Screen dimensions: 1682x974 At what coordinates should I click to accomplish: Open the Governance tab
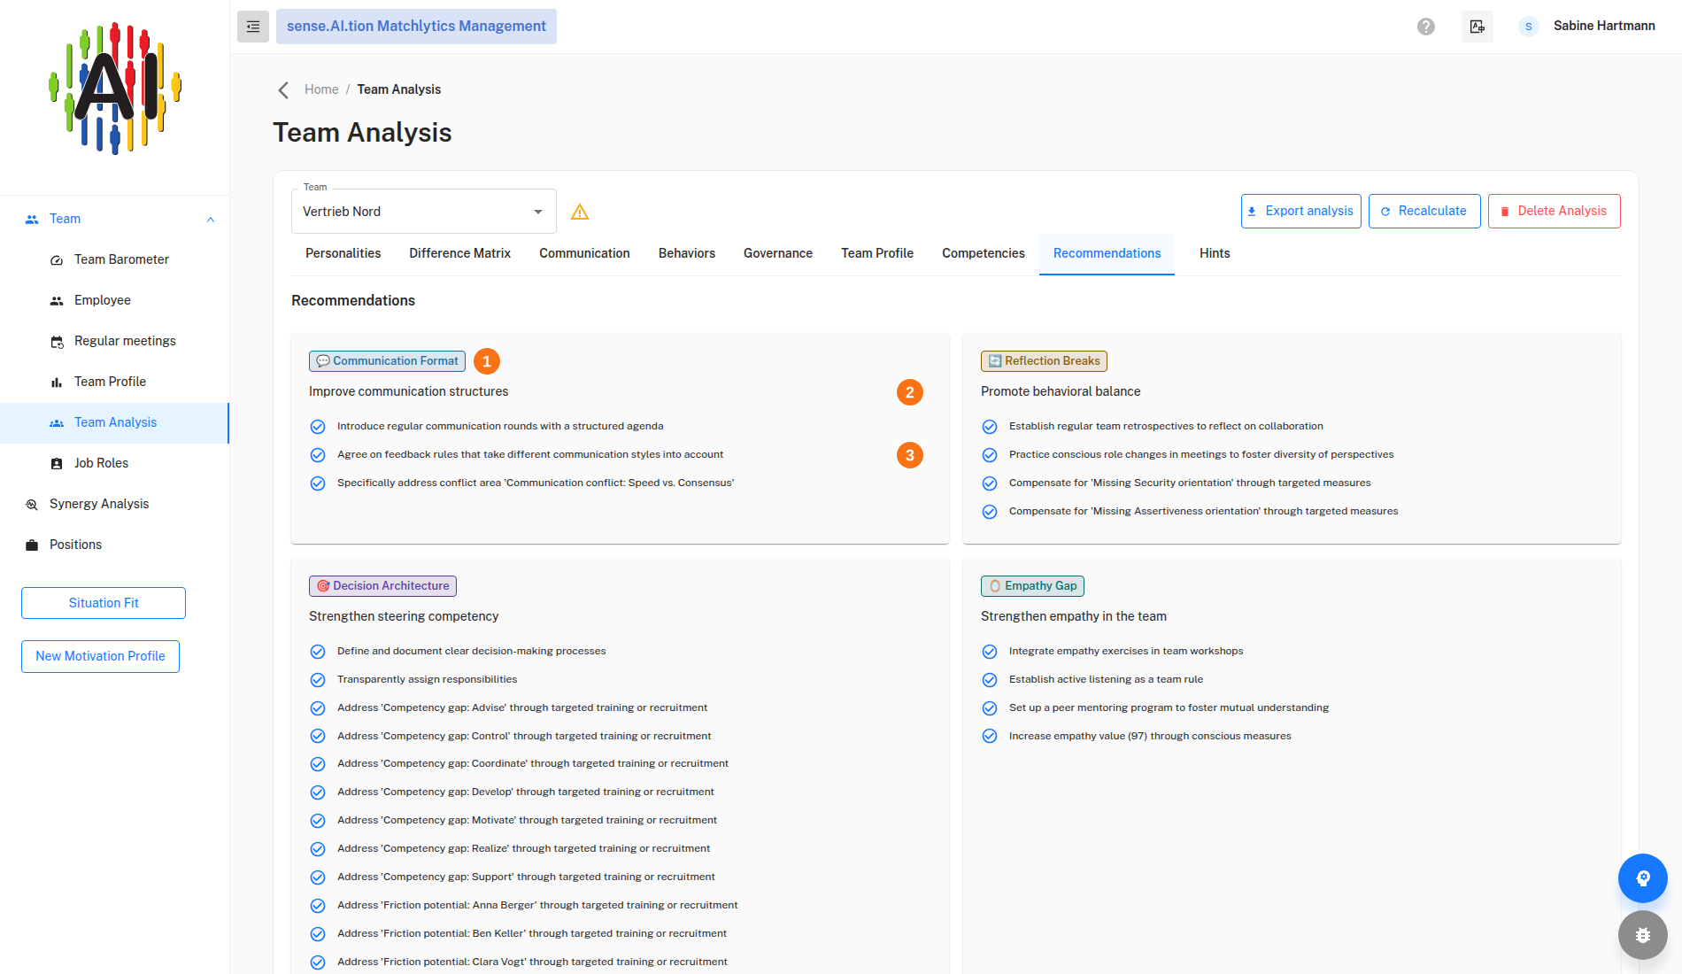point(778,254)
